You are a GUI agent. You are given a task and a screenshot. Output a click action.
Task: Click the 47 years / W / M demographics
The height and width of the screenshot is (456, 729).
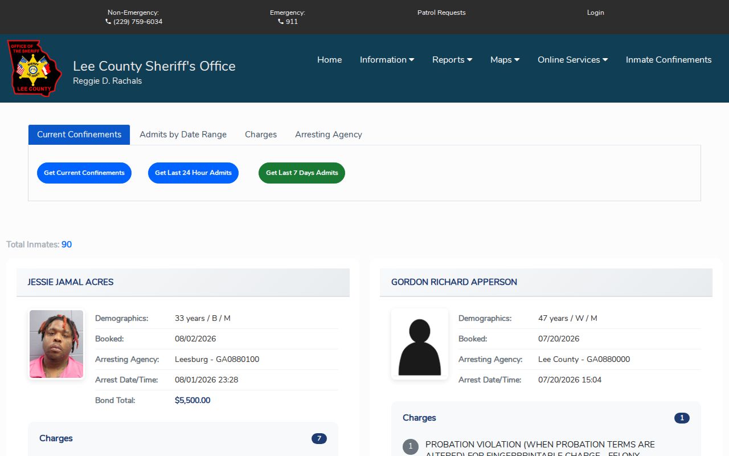tap(568, 318)
